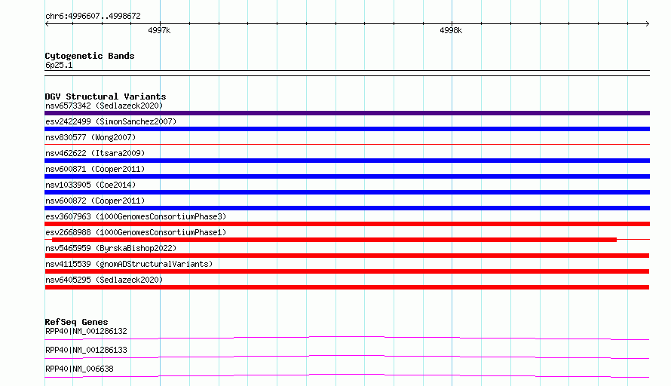Select the red nsv6405295 variant bar
671x386 pixels.
tap(347, 287)
